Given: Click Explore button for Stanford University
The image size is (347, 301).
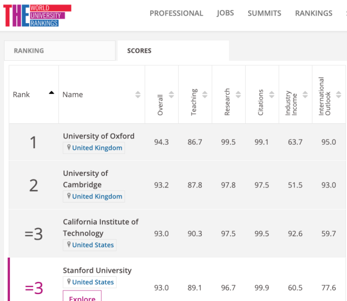Looking at the screenshot, I should click(x=82, y=296).
